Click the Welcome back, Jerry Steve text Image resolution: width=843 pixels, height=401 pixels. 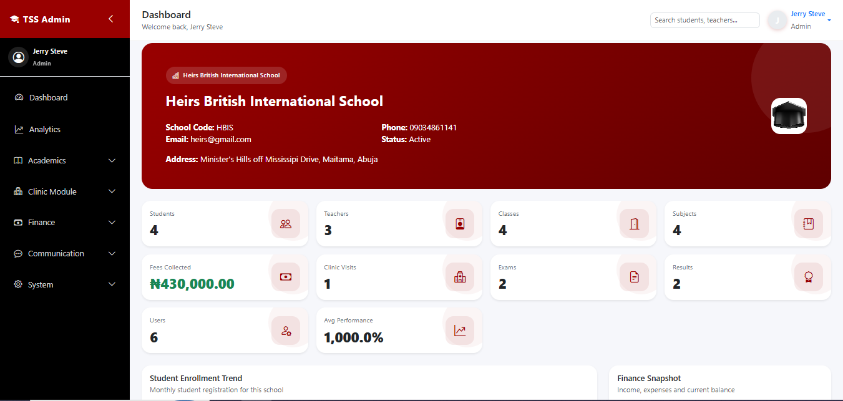182,27
